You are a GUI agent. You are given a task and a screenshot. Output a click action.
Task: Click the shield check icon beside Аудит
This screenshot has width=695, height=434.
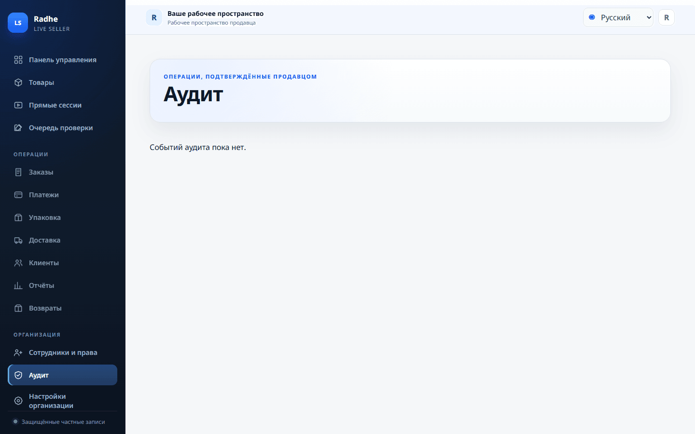(18, 375)
